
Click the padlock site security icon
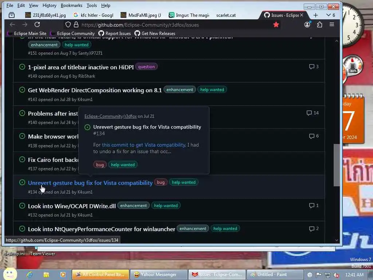(76, 24)
